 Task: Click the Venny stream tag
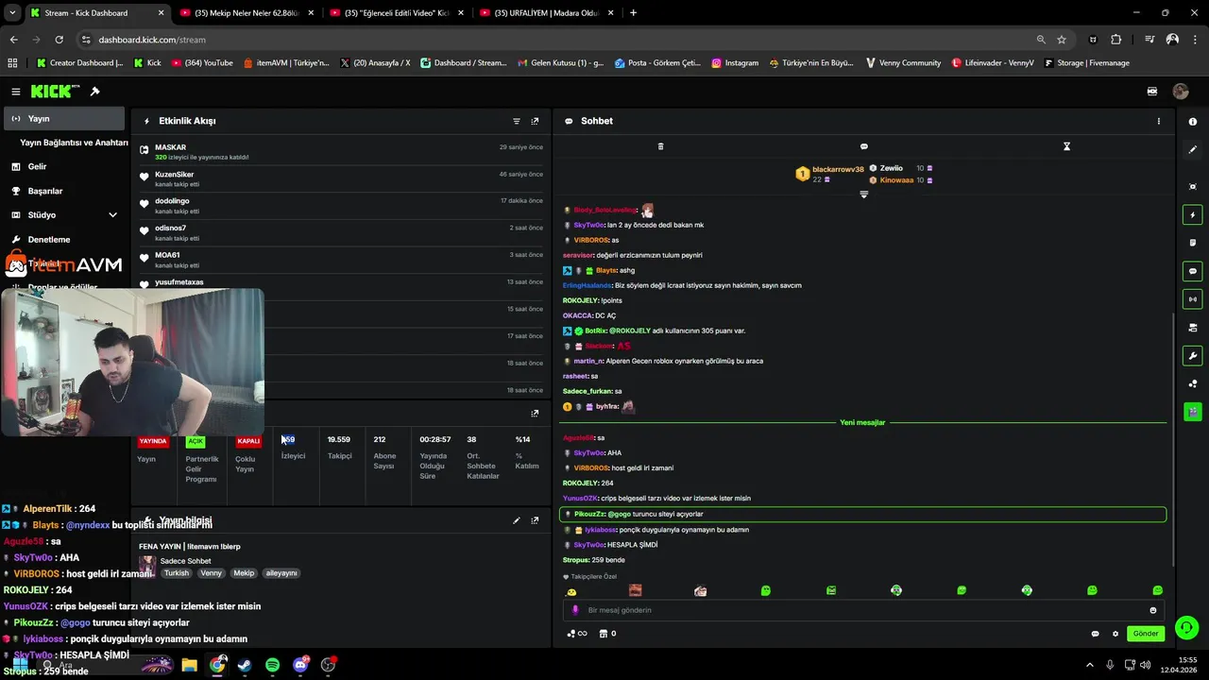pyautogui.click(x=212, y=573)
